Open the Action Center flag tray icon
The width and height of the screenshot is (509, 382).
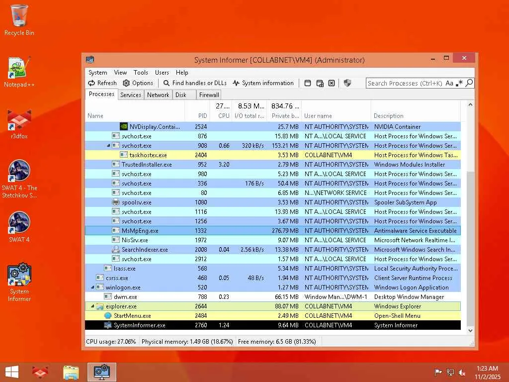pos(438,373)
